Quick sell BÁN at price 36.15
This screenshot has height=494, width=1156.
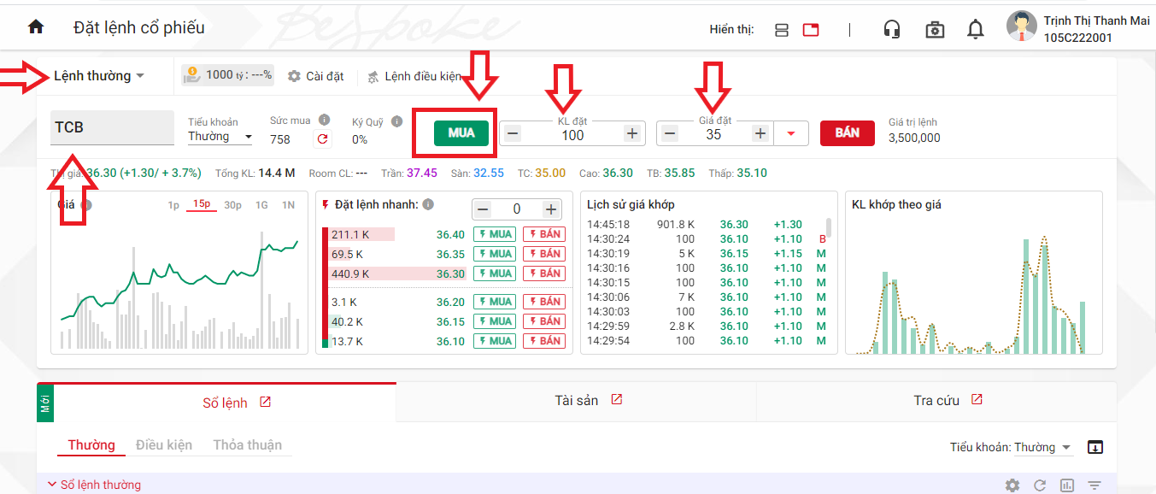click(x=544, y=321)
